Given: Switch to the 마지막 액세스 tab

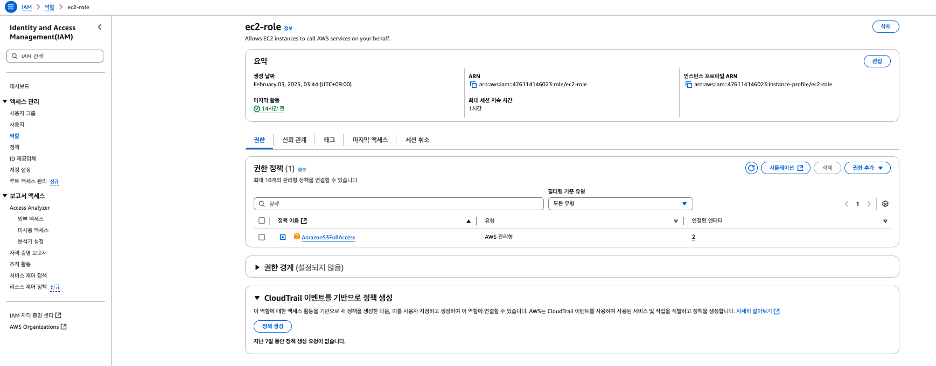Looking at the screenshot, I should (370, 140).
